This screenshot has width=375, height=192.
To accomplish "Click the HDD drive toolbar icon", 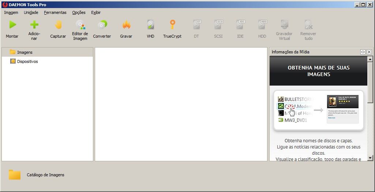I will [x=262, y=25].
